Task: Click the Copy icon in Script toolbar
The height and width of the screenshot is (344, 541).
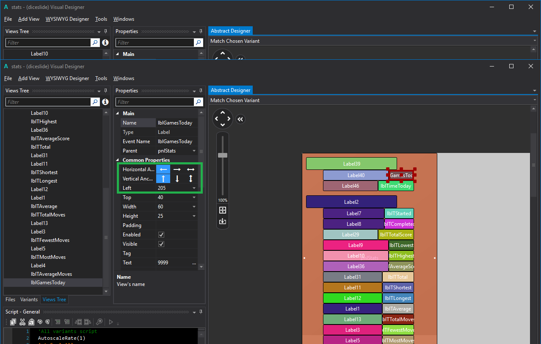Action: (x=13, y=322)
